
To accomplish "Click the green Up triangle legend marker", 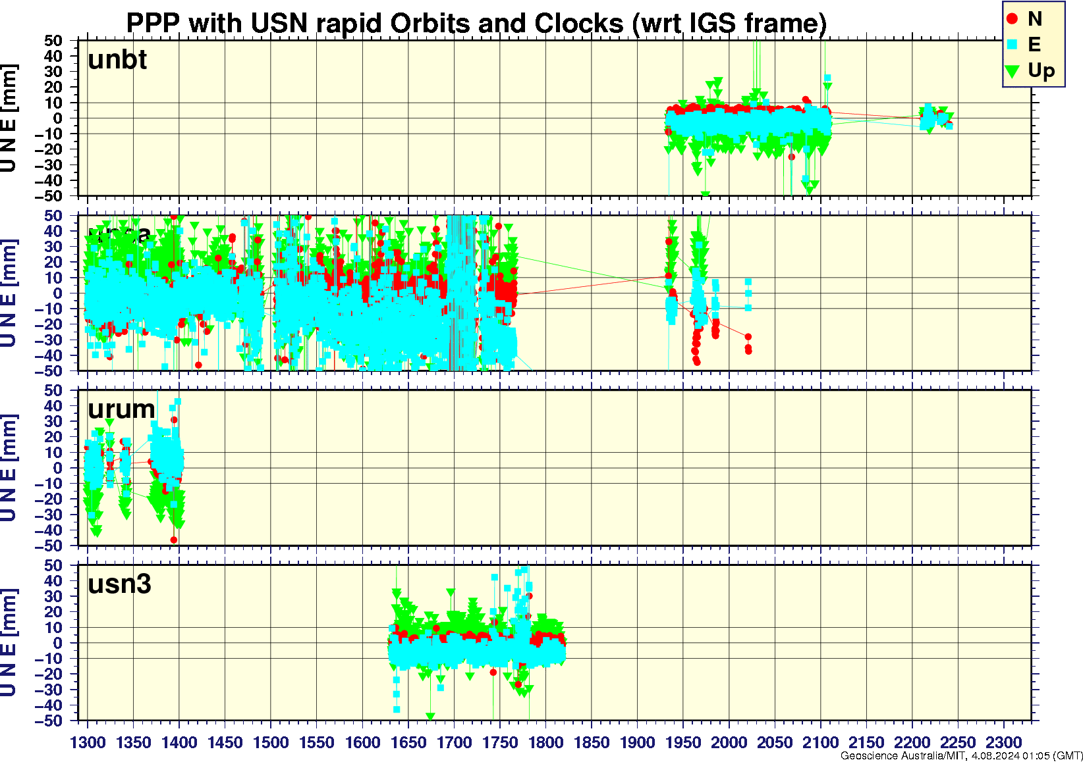I will (1013, 70).
